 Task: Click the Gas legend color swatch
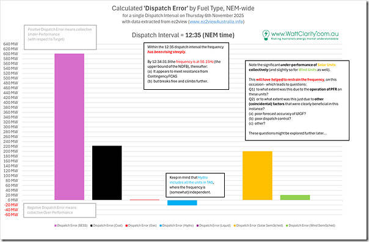pos(126,226)
